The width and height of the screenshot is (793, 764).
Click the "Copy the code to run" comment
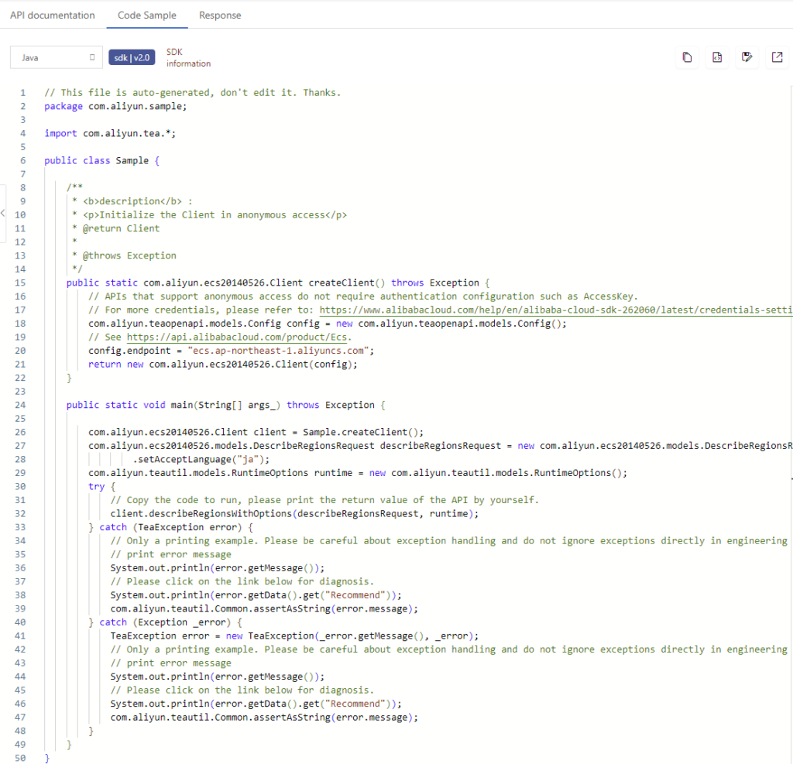(324, 500)
